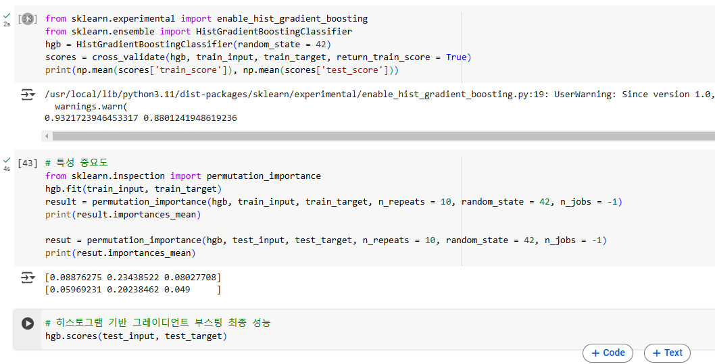Click the [43] execution count
The height and width of the screenshot is (364, 715).
tap(27, 163)
